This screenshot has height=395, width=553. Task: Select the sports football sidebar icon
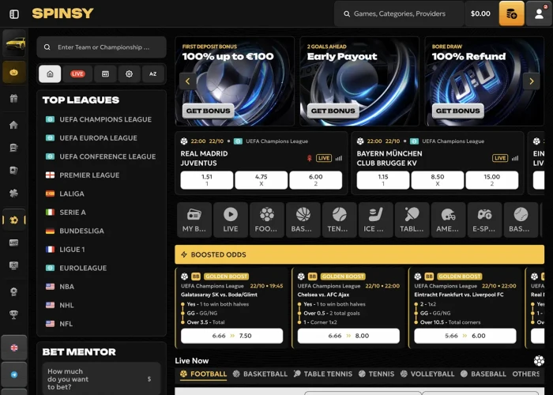pyautogui.click(x=14, y=220)
